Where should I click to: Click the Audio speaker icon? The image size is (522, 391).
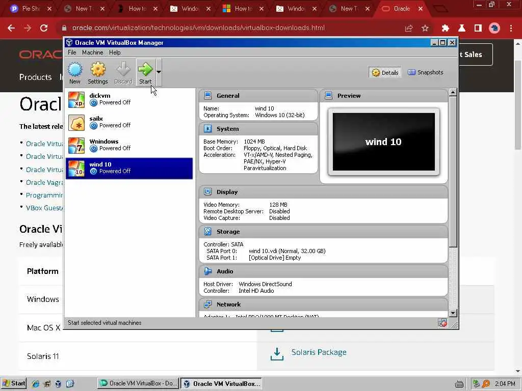point(208,271)
